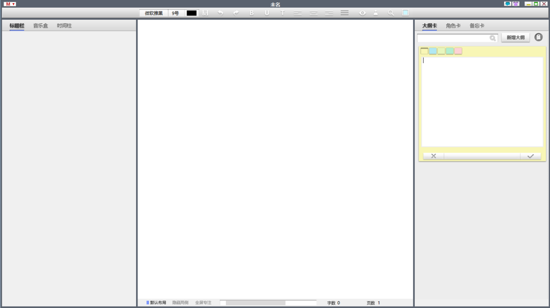This screenshot has width=550, height=308.
Task: Open the red M main menu dropdown
Action: click(x=10, y=4)
